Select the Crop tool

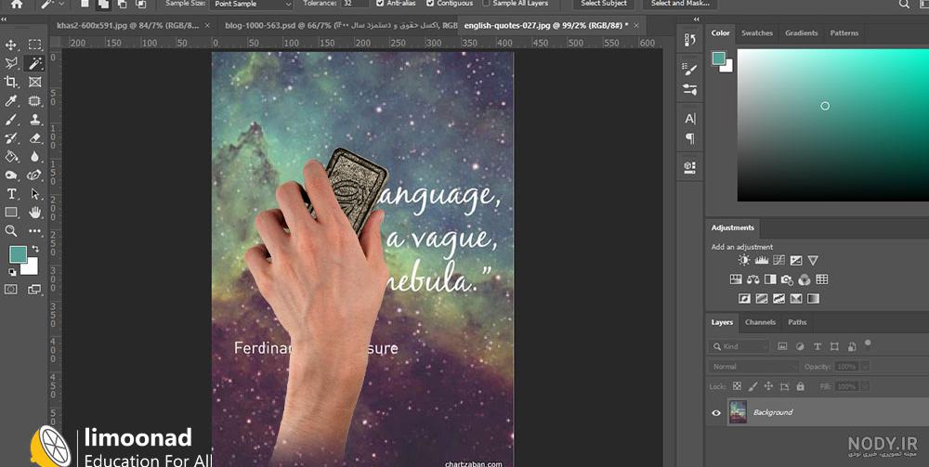pos(10,82)
